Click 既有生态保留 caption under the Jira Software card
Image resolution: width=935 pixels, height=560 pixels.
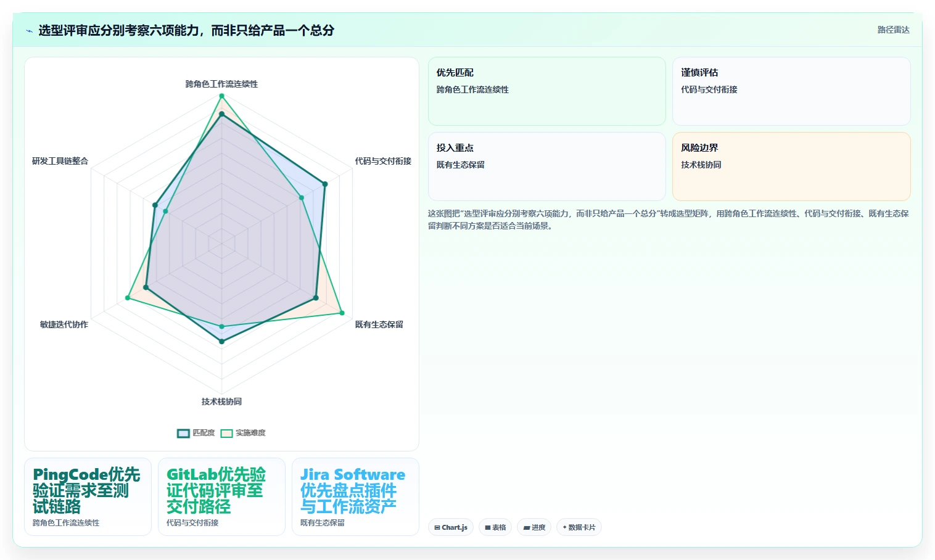323,522
